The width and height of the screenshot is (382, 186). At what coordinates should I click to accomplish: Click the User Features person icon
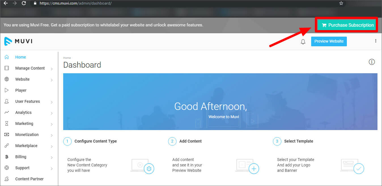coord(7,101)
